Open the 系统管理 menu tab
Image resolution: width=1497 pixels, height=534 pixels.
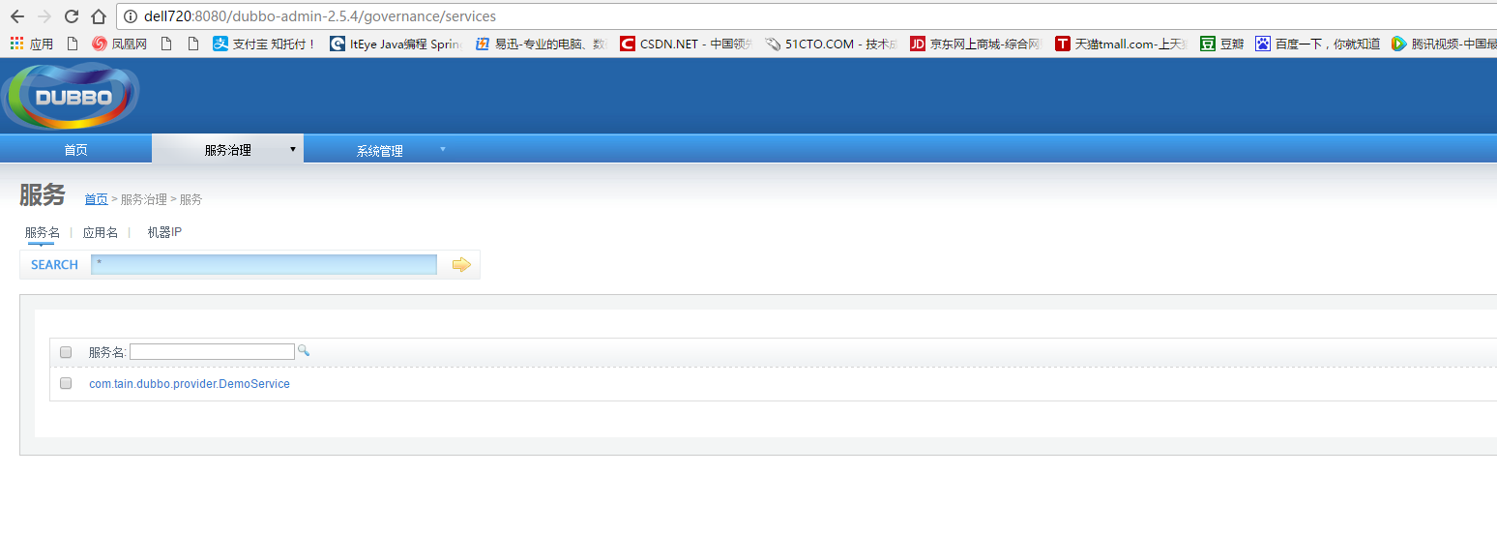[x=379, y=151]
